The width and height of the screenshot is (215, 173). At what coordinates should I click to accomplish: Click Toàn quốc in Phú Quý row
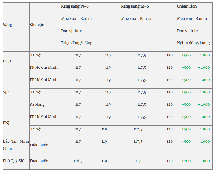pos(39,161)
